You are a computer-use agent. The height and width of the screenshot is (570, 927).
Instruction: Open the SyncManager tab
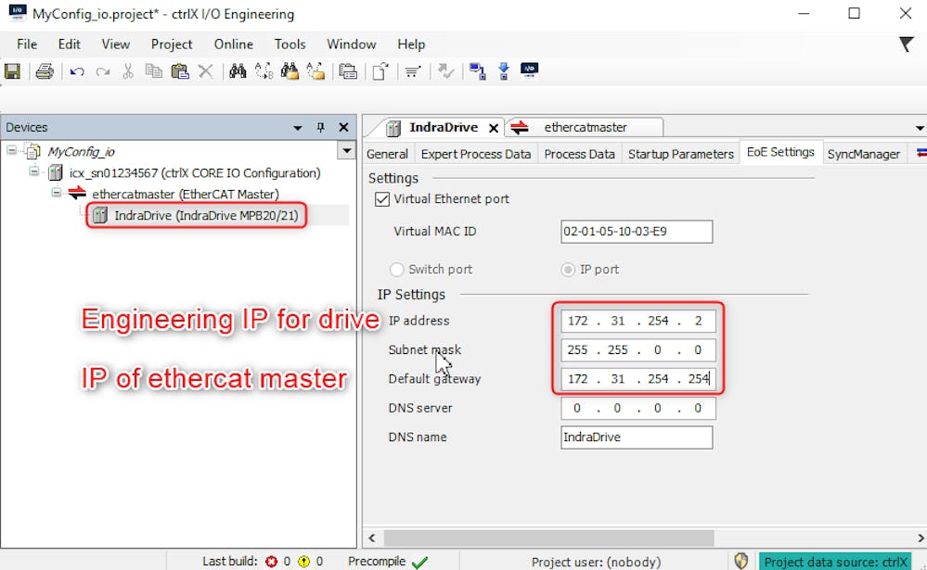click(x=863, y=154)
